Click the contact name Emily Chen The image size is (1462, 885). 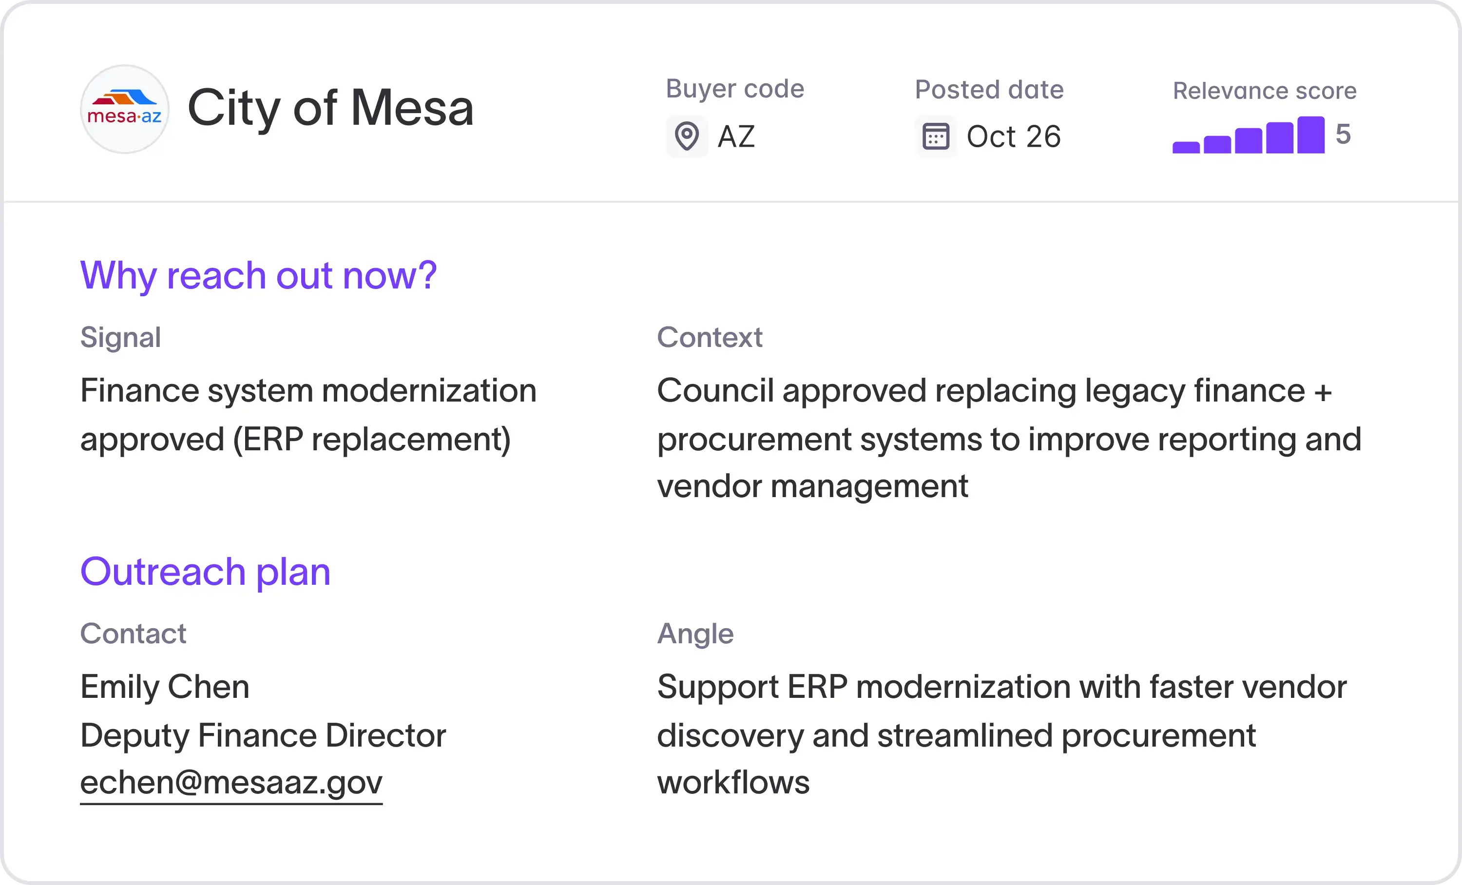[165, 687]
